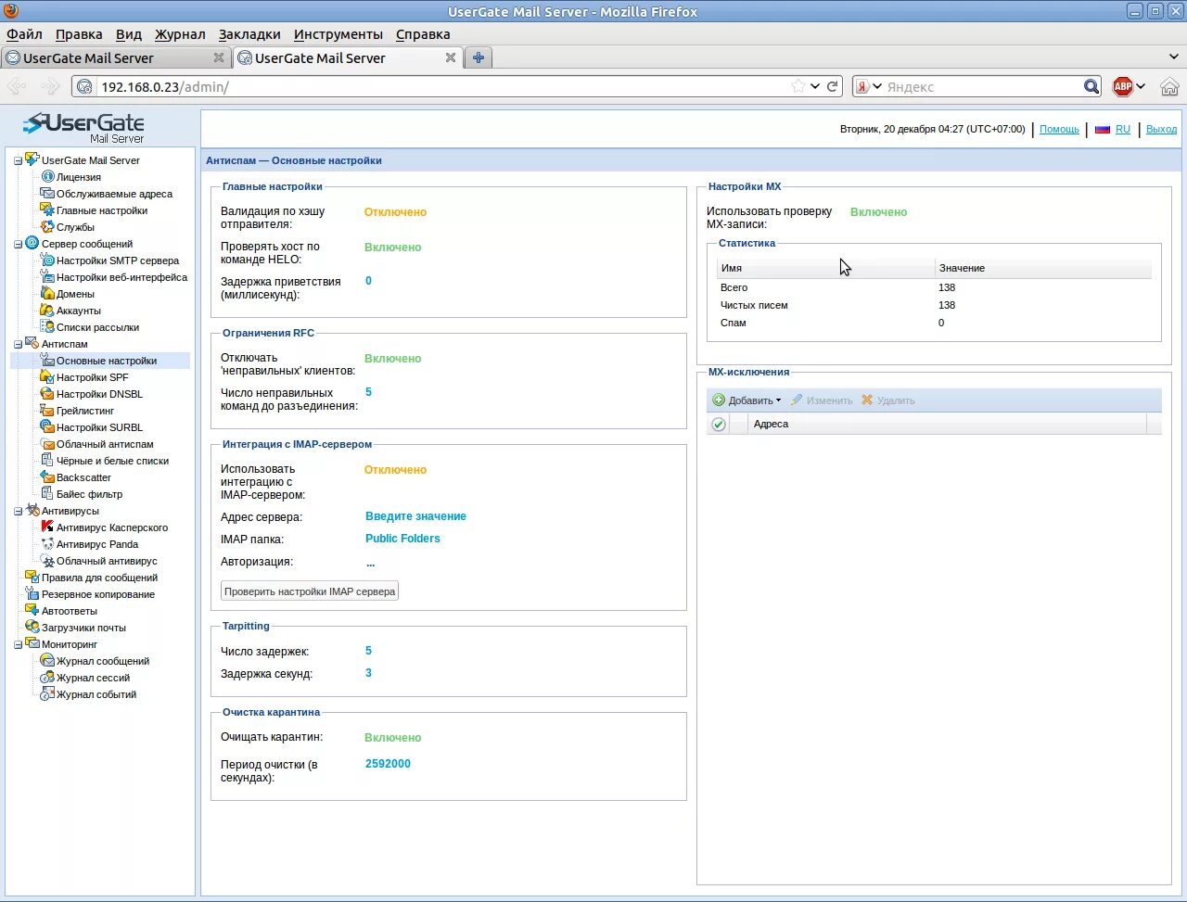Click the Настройки SPF icon

(x=47, y=376)
